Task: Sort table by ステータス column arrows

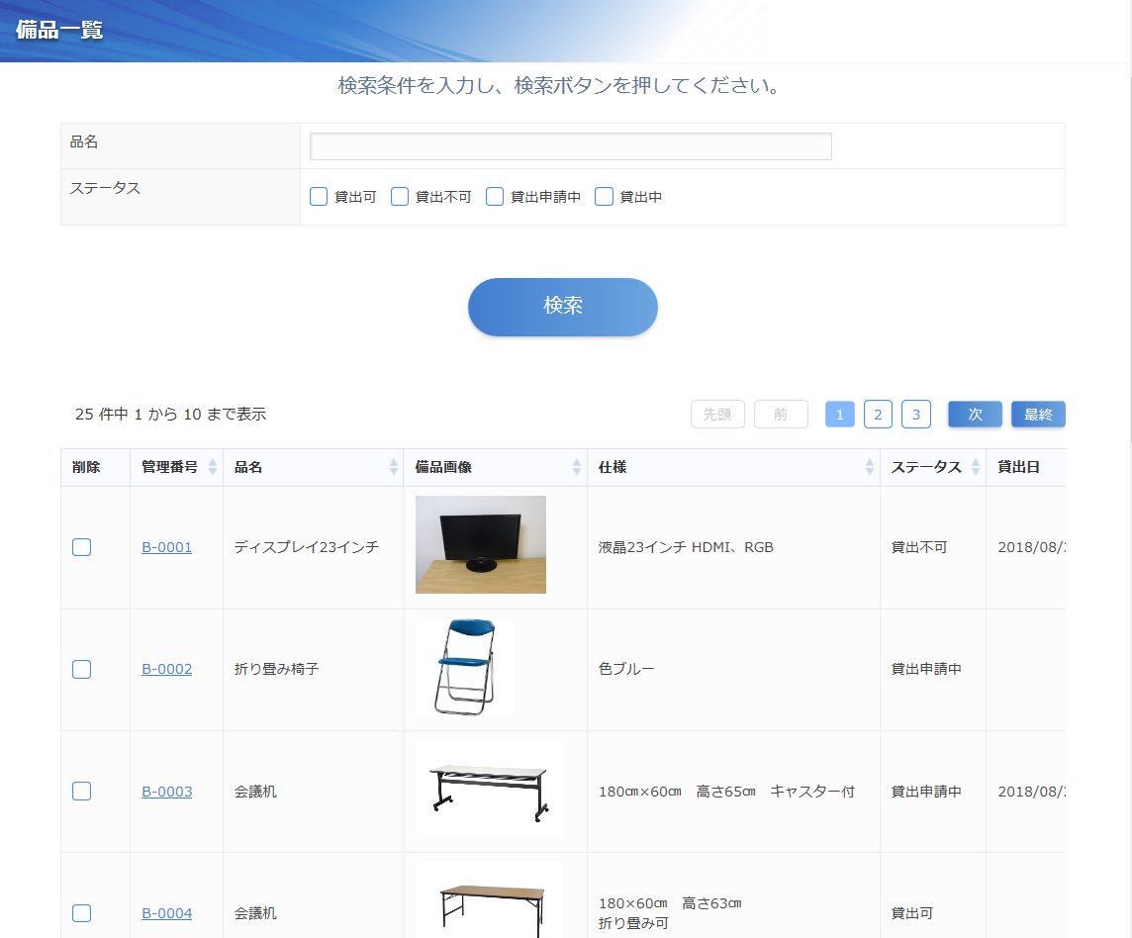Action: [x=976, y=467]
